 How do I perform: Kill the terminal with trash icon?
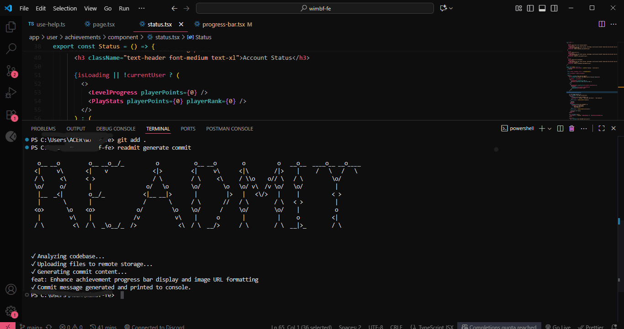coord(571,129)
